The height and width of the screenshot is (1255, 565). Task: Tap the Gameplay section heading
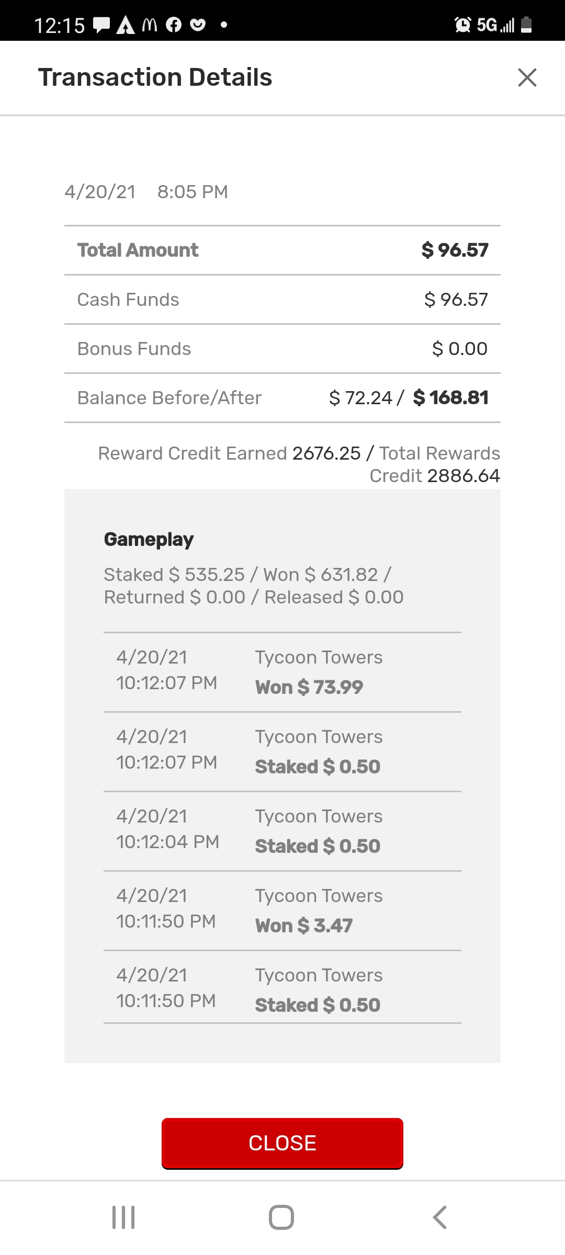[x=149, y=540]
